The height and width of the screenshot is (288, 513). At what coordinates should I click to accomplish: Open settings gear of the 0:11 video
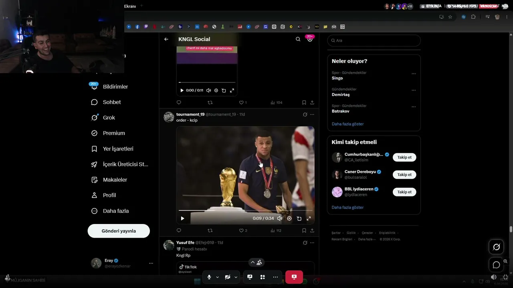216,90
